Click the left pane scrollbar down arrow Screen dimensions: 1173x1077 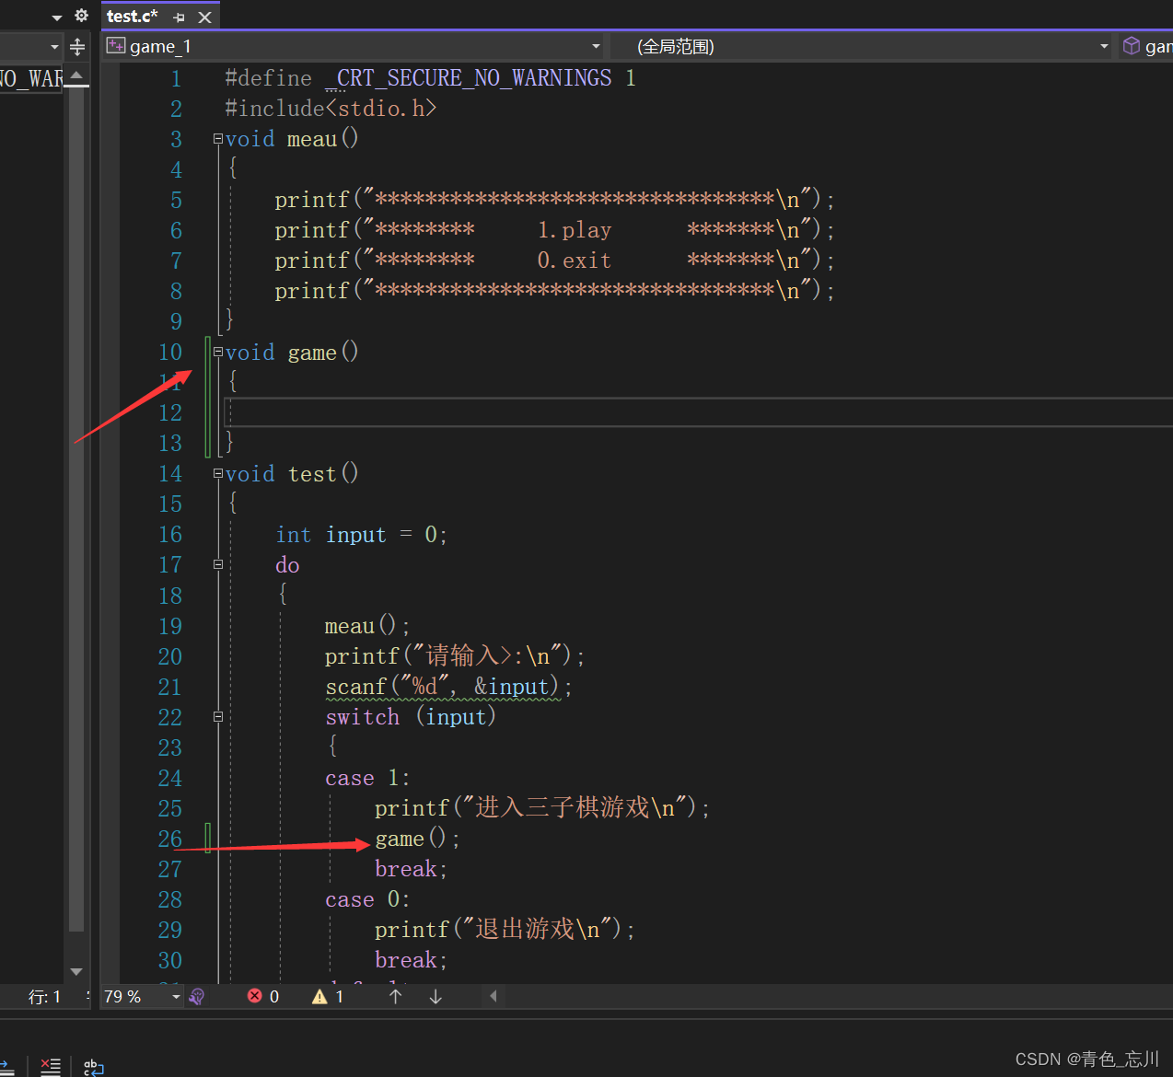[76, 971]
